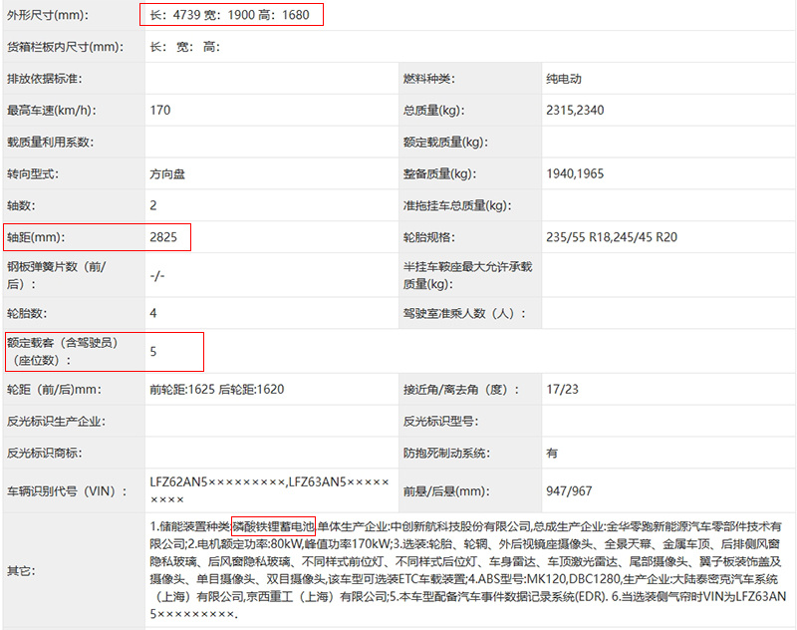The height and width of the screenshot is (630, 797).
Task: Click the 轮胎数 label
Action: tap(27, 313)
